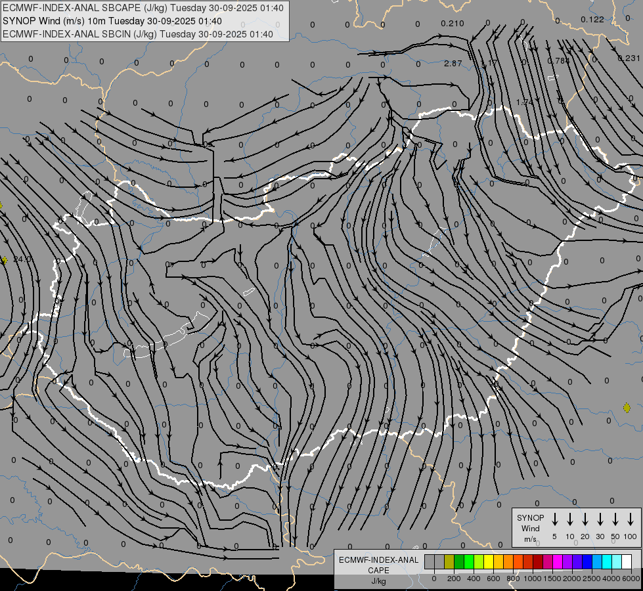Pick the pure blue CAPE legend swatch
The width and height of the screenshot is (643, 591).
[x=588, y=561]
